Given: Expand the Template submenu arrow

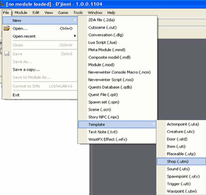Looking at the screenshot, I should (153, 124).
